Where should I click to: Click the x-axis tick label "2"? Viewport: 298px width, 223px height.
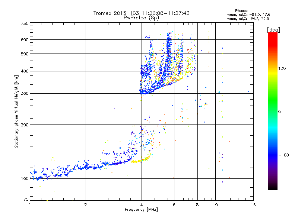pos(86,205)
